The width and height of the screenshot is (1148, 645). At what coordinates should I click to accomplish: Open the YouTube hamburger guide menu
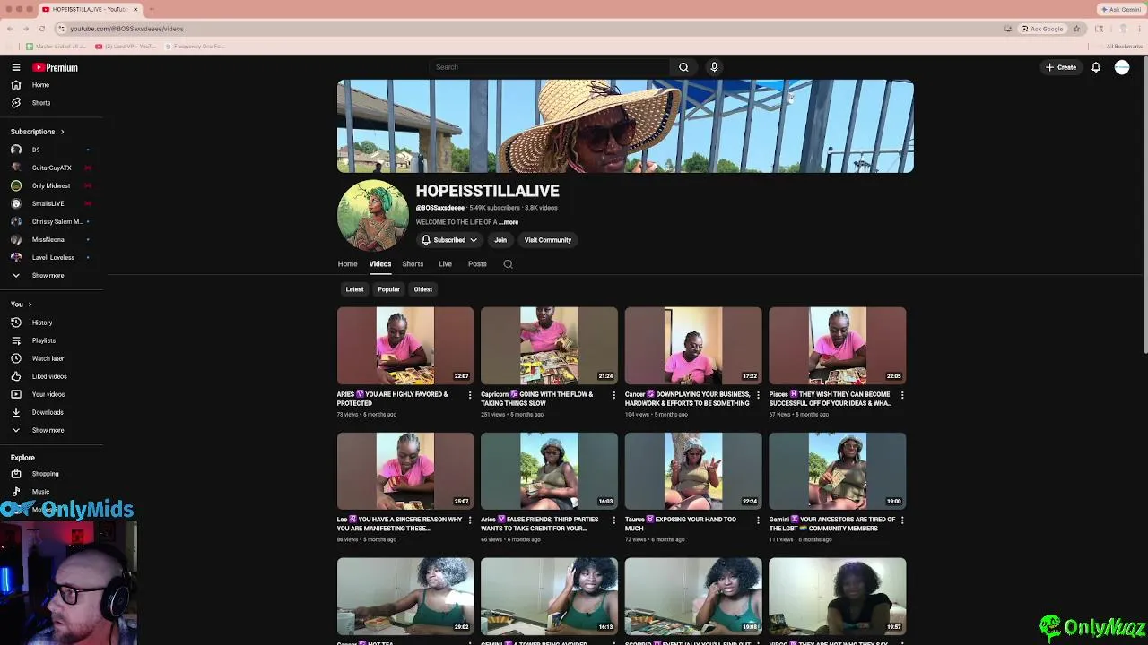click(x=16, y=67)
